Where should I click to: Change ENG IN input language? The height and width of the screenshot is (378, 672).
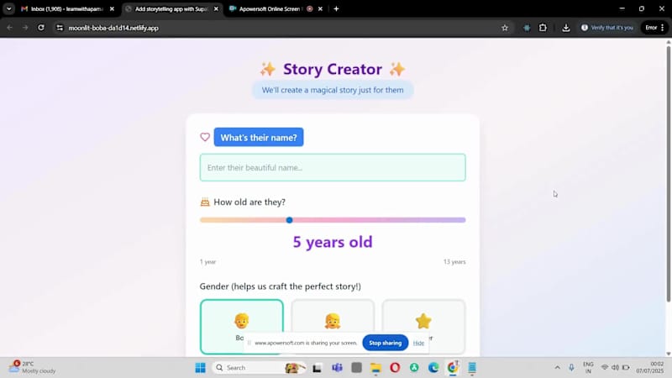(588, 367)
